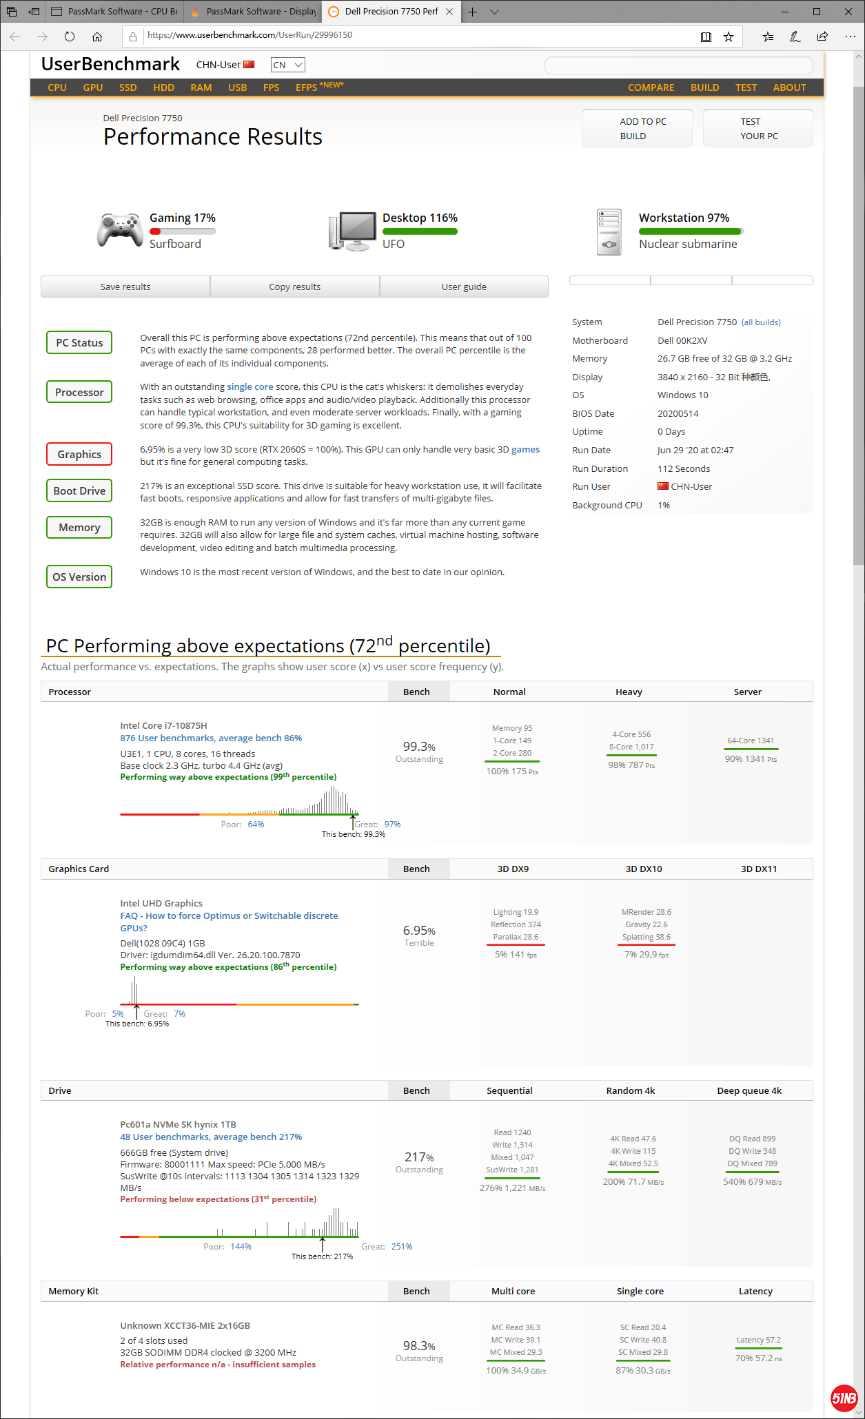The height and width of the screenshot is (1419, 865).
Task: Click the Boot Drive status button
Action: point(79,490)
